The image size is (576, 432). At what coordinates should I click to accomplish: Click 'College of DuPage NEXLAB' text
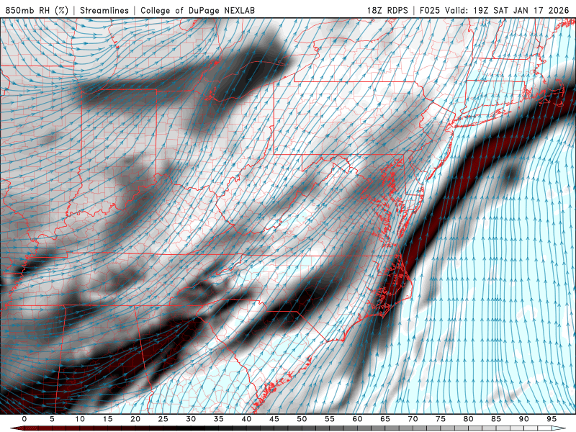point(197,10)
